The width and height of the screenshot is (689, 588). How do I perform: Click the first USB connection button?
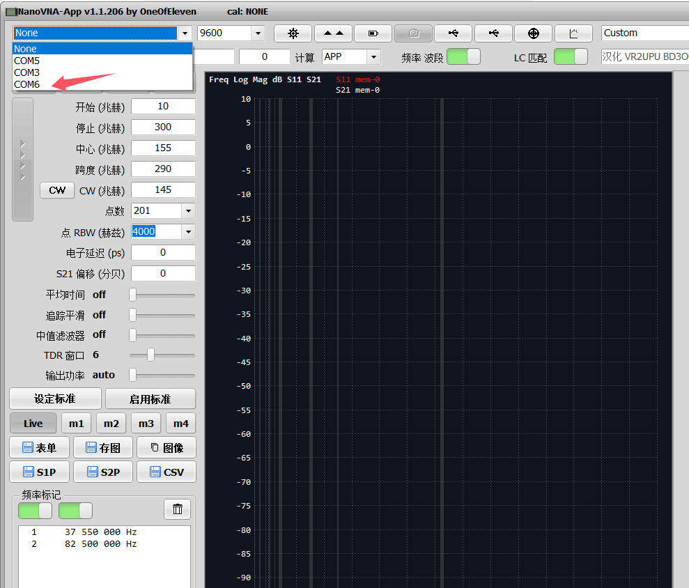(453, 33)
